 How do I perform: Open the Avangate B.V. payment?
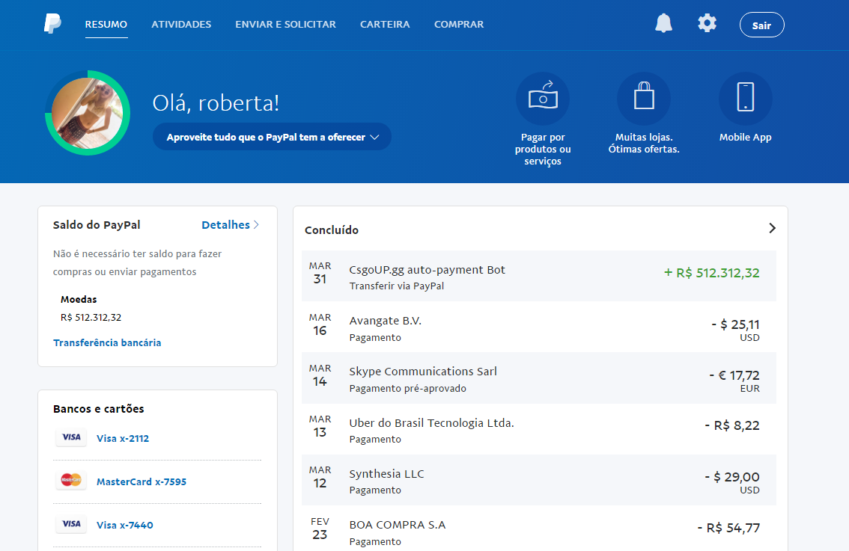539,327
